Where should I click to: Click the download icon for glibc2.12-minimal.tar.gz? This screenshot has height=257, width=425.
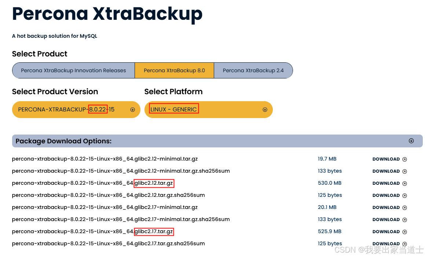(405, 159)
